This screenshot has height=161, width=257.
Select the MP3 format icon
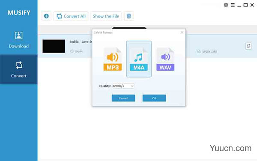coord(113,59)
